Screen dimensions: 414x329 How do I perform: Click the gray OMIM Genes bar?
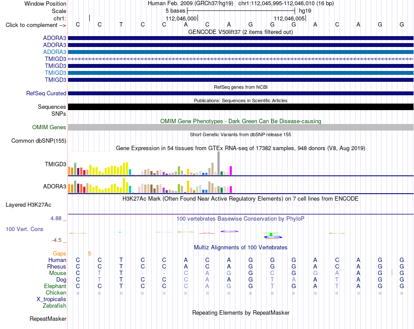point(241,128)
